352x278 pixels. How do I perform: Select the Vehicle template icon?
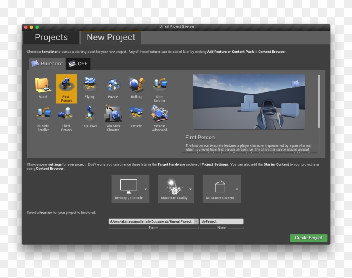136,118
